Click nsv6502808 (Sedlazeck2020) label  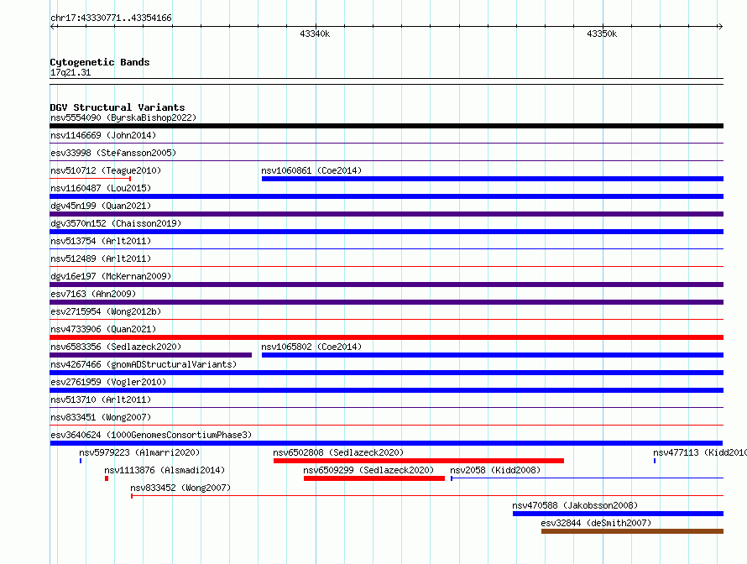click(x=338, y=452)
